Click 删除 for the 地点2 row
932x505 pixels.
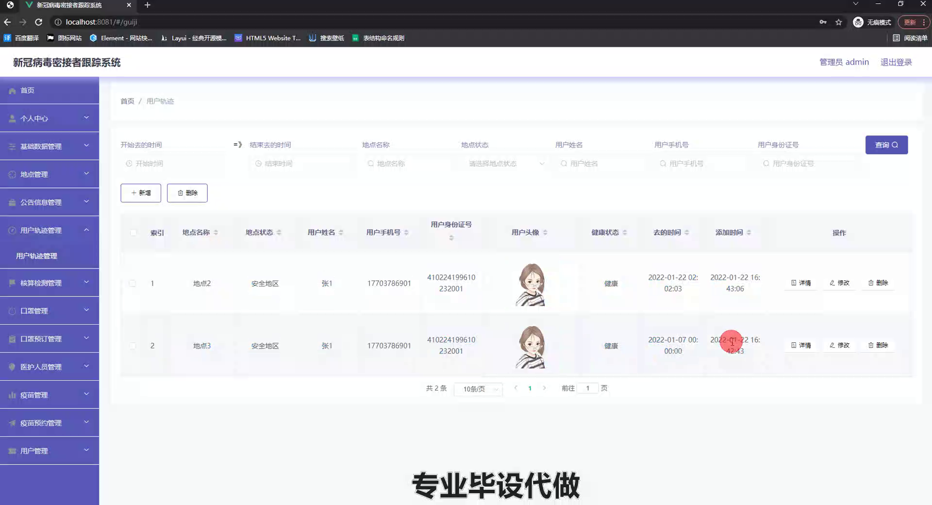point(878,283)
